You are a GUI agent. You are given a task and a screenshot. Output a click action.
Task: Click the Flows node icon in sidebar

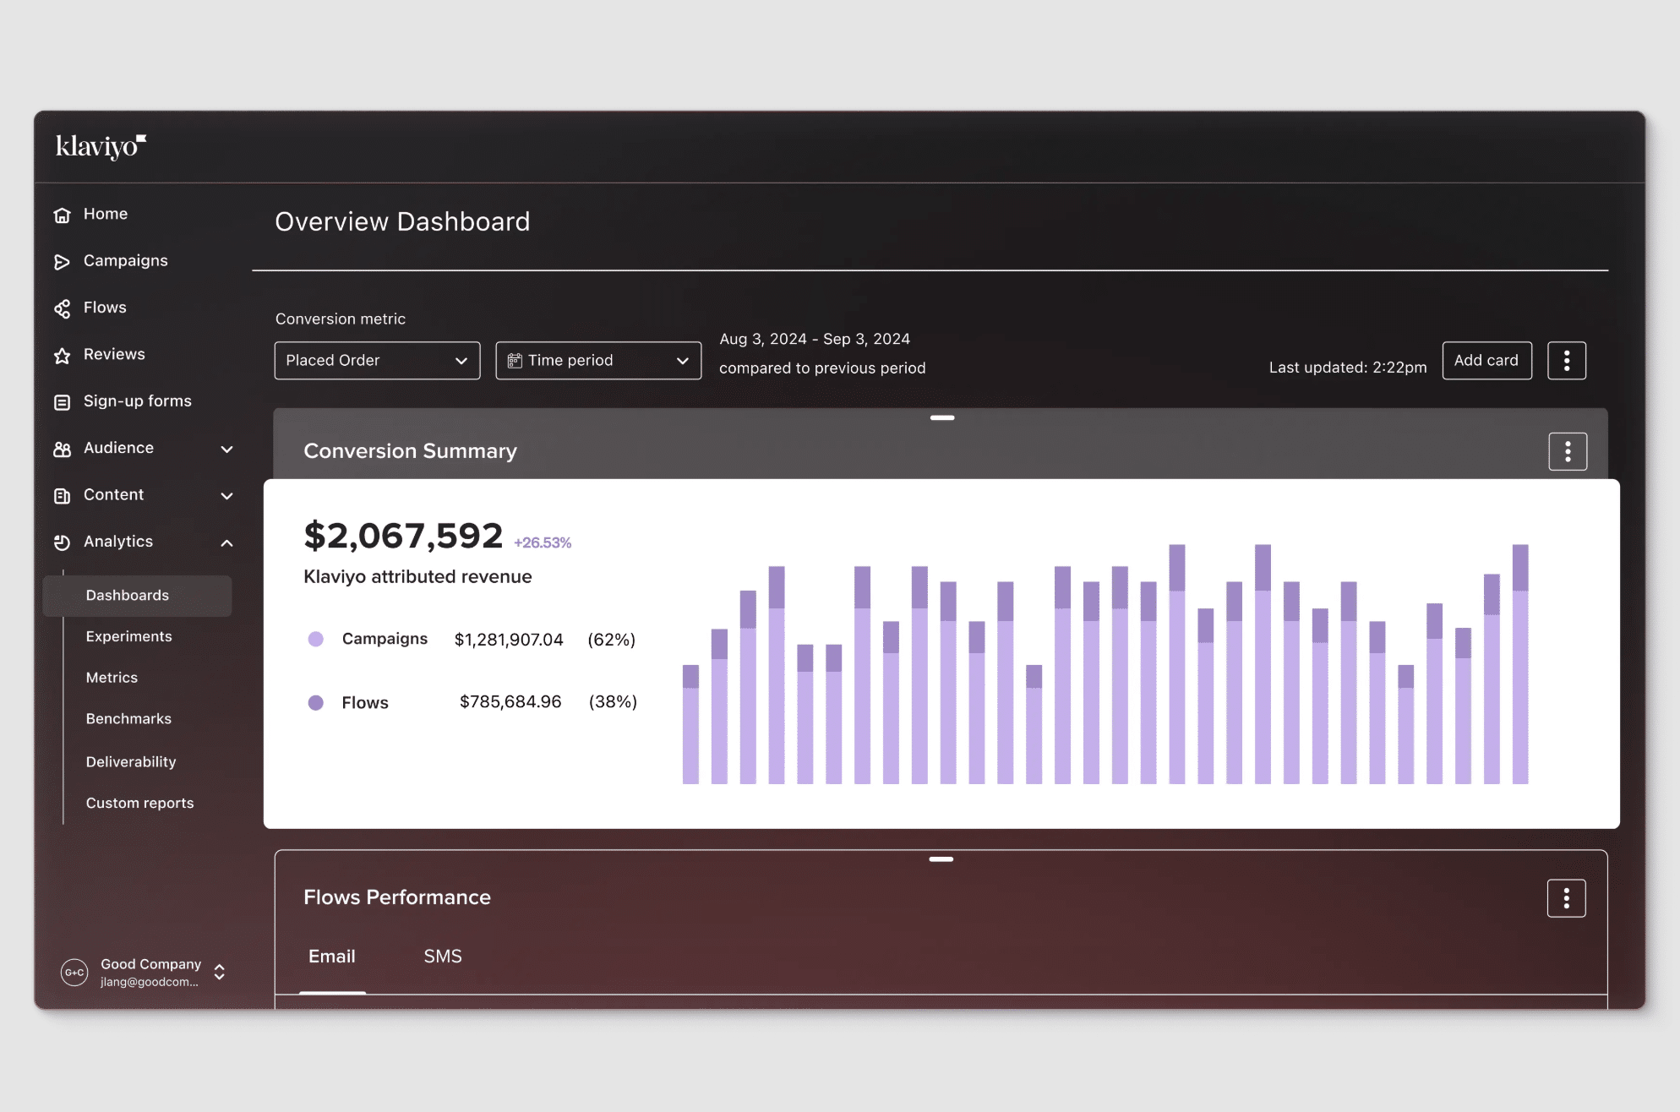62,308
